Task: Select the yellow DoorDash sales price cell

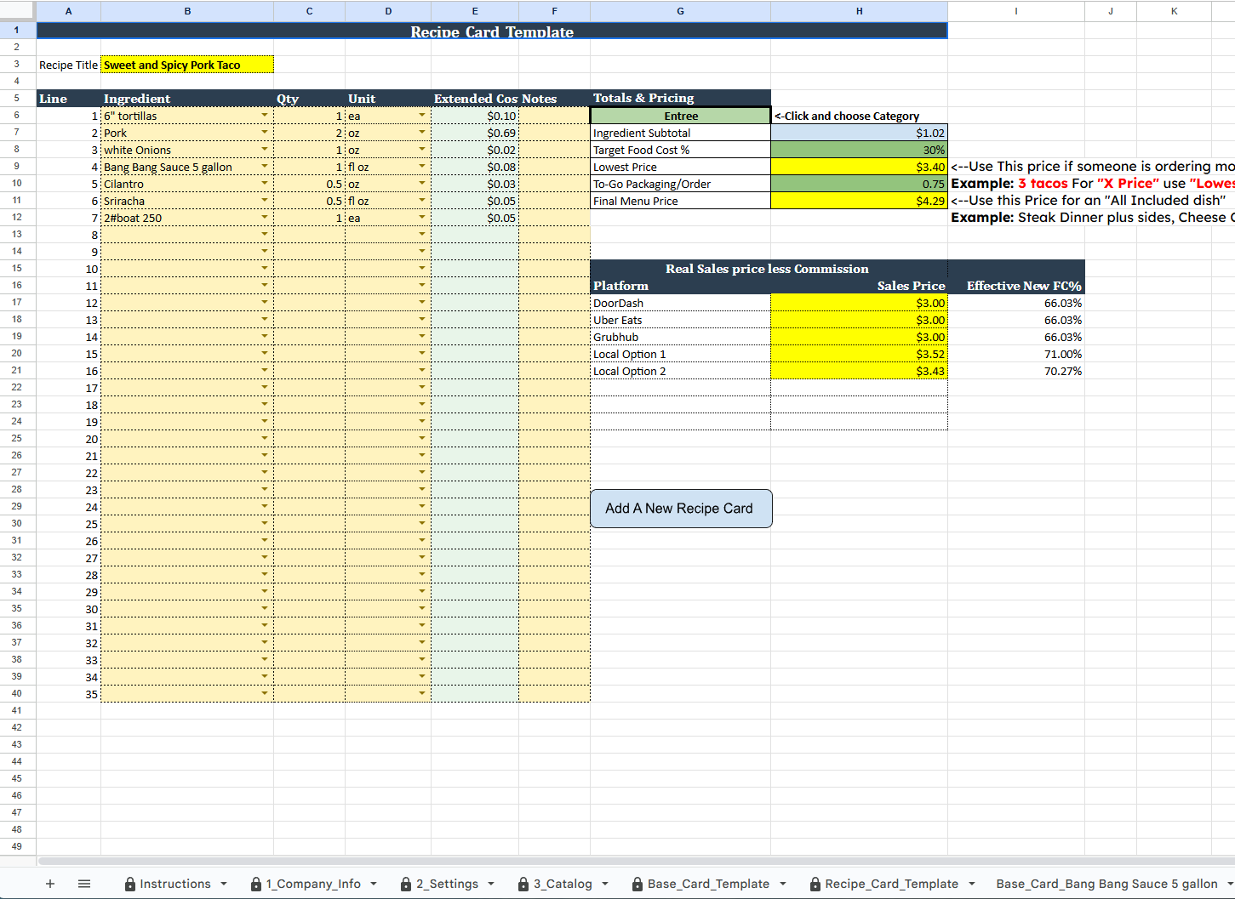Action: pos(859,303)
